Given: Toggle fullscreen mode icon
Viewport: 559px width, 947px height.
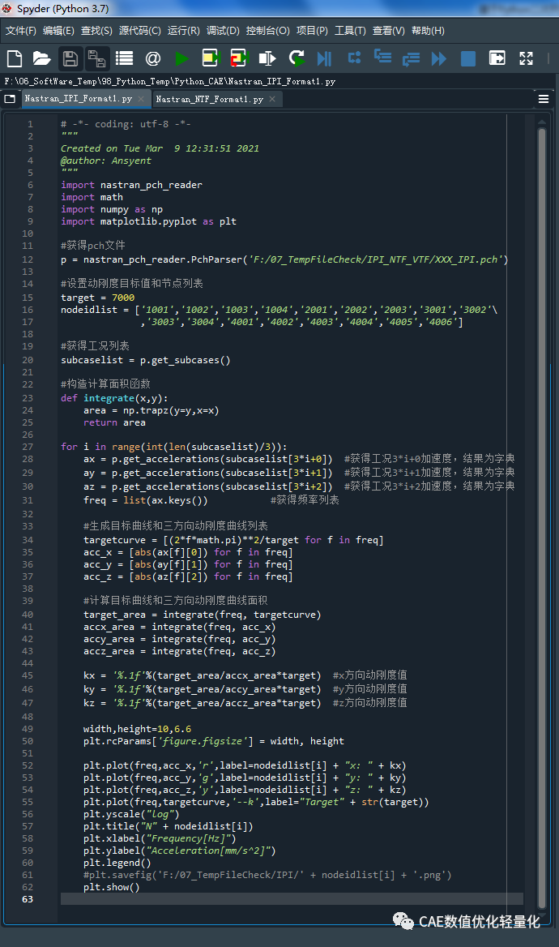Looking at the screenshot, I should pyautogui.click(x=526, y=58).
